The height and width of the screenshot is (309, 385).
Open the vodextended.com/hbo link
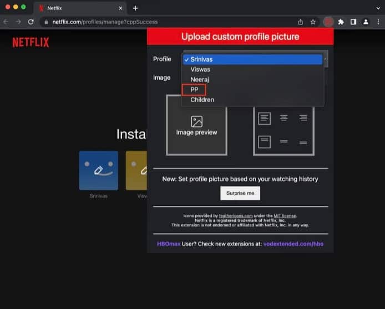pyautogui.click(x=293, y=244)
